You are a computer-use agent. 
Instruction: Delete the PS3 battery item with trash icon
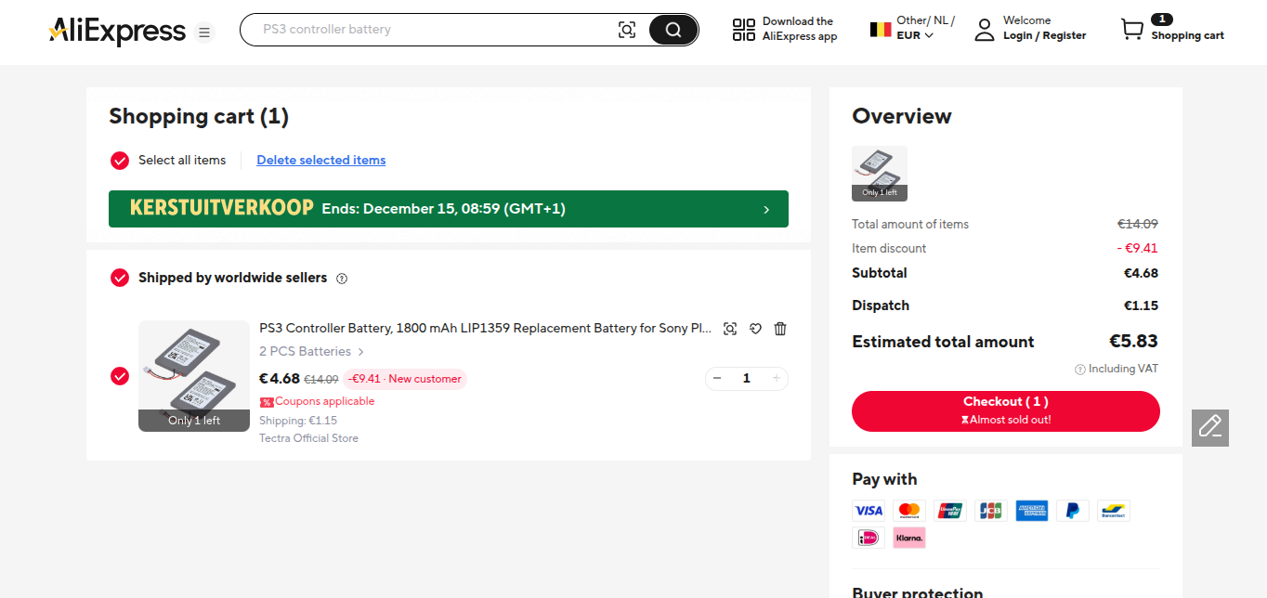780,329
